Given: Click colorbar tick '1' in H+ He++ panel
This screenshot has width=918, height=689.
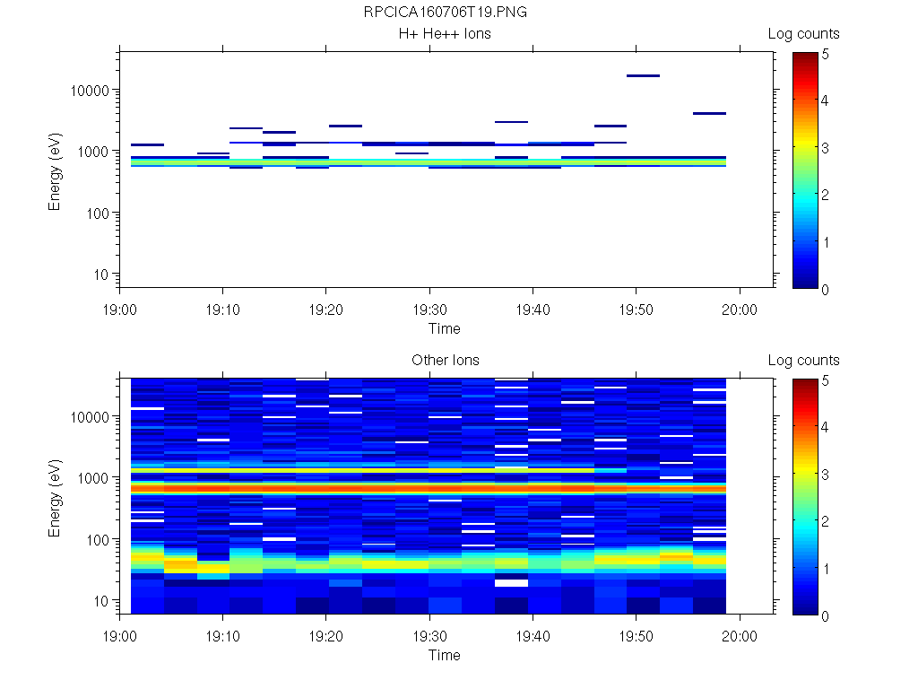Looking at the screenshot, I should click(x=826, y=242).
